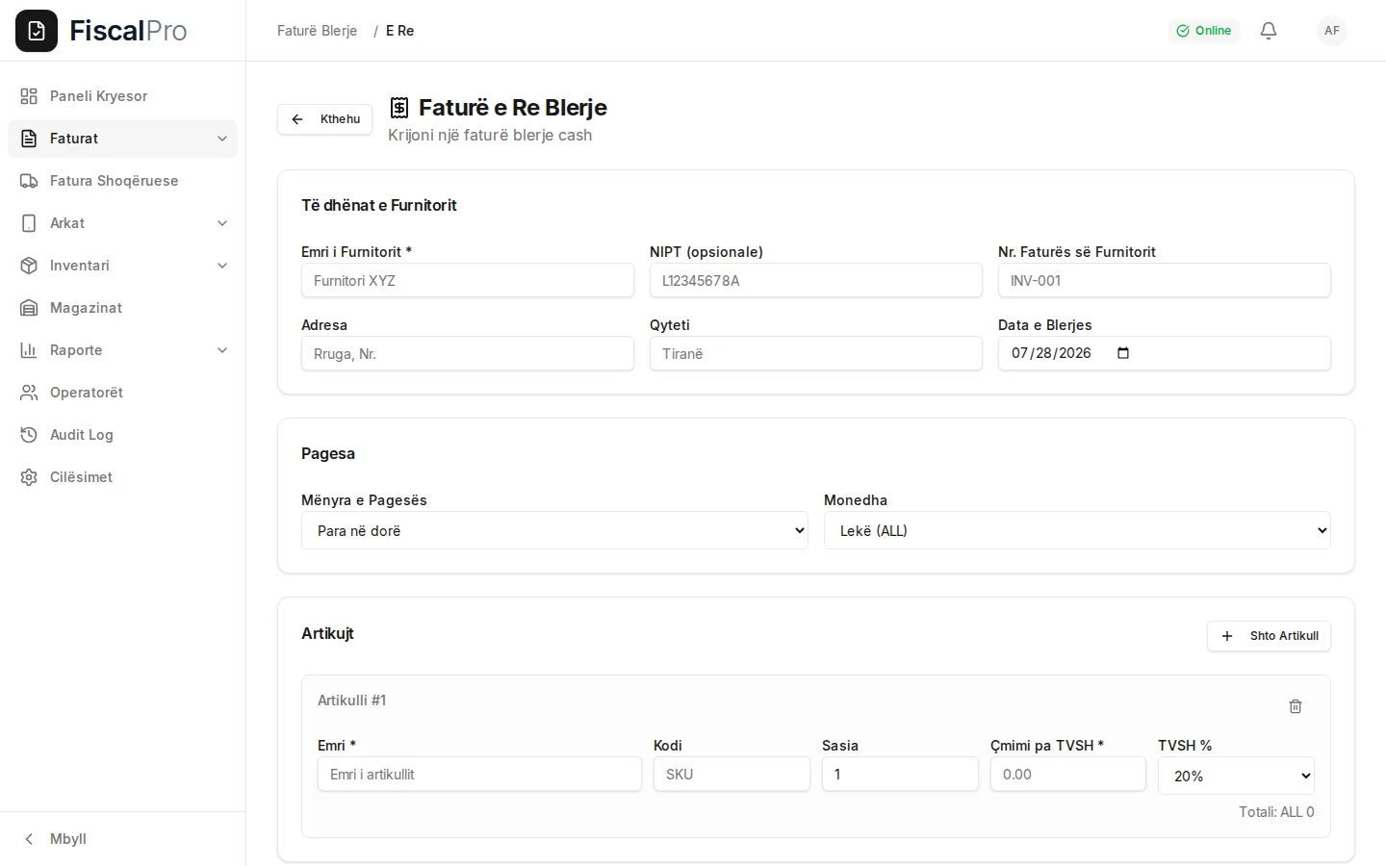The image size is (1386, 866).
Task: Click Shto Artikull button
Action: pos(1269,636)
